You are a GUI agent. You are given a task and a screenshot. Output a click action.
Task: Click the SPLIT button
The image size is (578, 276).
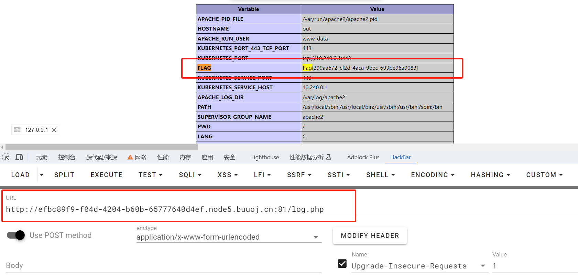pos(64,175)
